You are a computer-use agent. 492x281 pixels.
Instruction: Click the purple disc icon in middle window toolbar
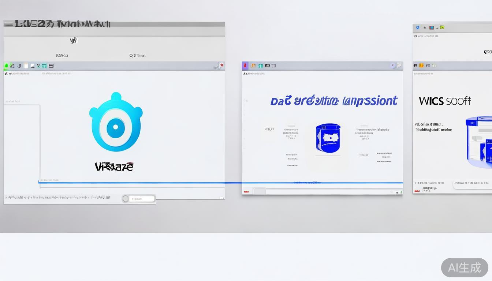coord(393,66)
